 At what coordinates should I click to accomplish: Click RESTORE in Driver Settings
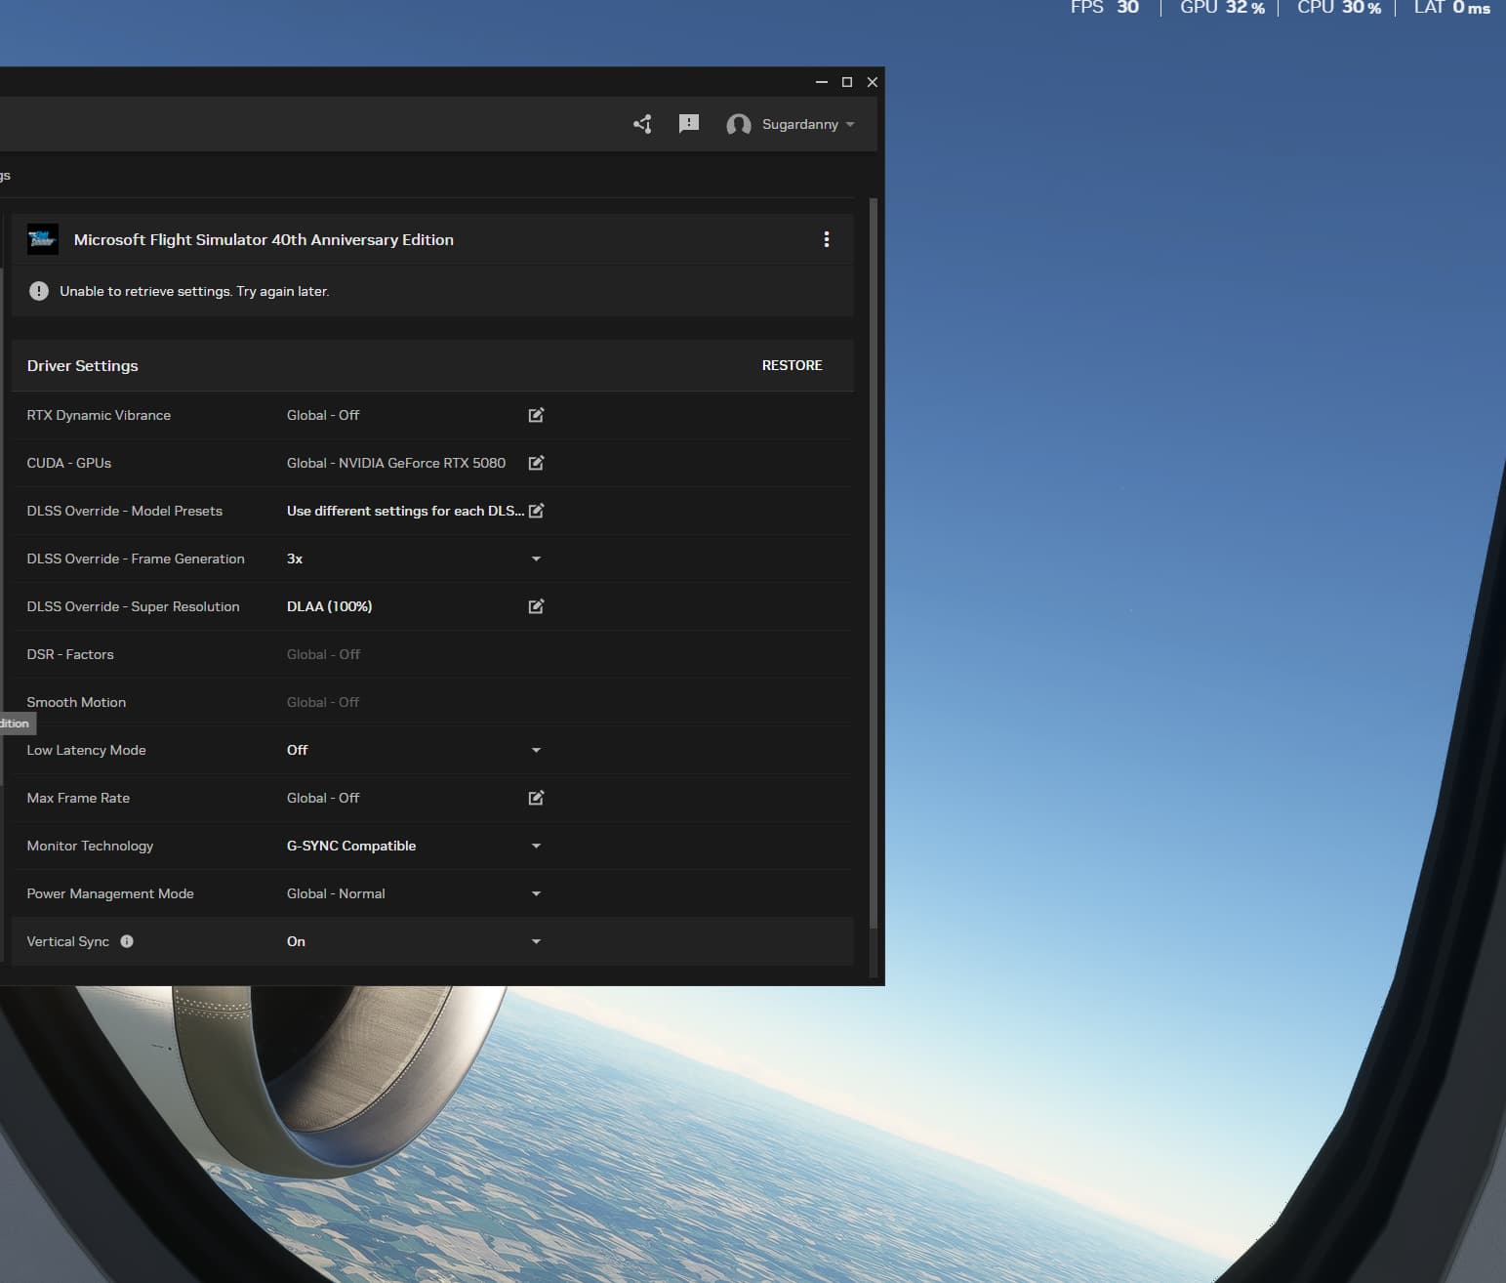click(792, 365)
